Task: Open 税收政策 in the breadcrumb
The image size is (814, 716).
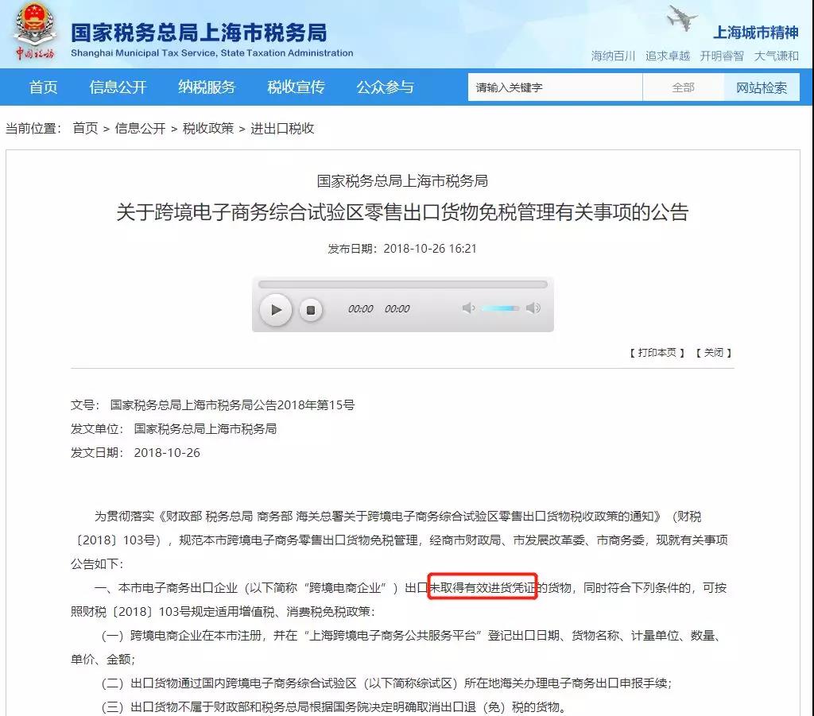Action: click(x=208, y=129)
